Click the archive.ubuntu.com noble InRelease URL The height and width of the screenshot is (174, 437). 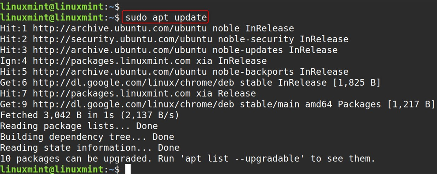163,28
